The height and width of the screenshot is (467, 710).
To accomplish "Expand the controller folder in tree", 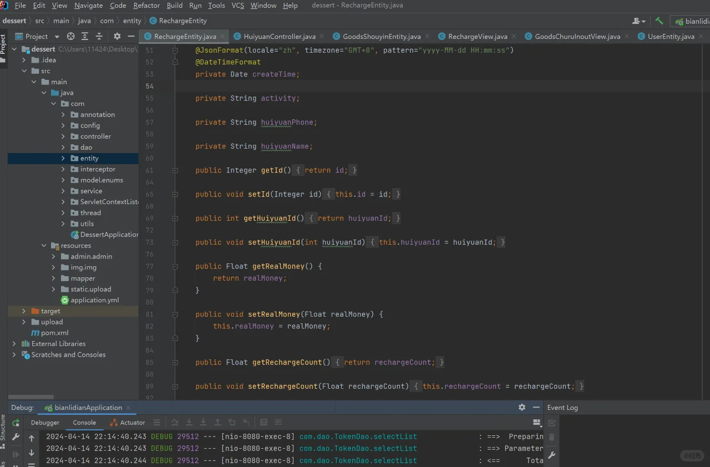I will pyautogui.click(x=63, y=136).
